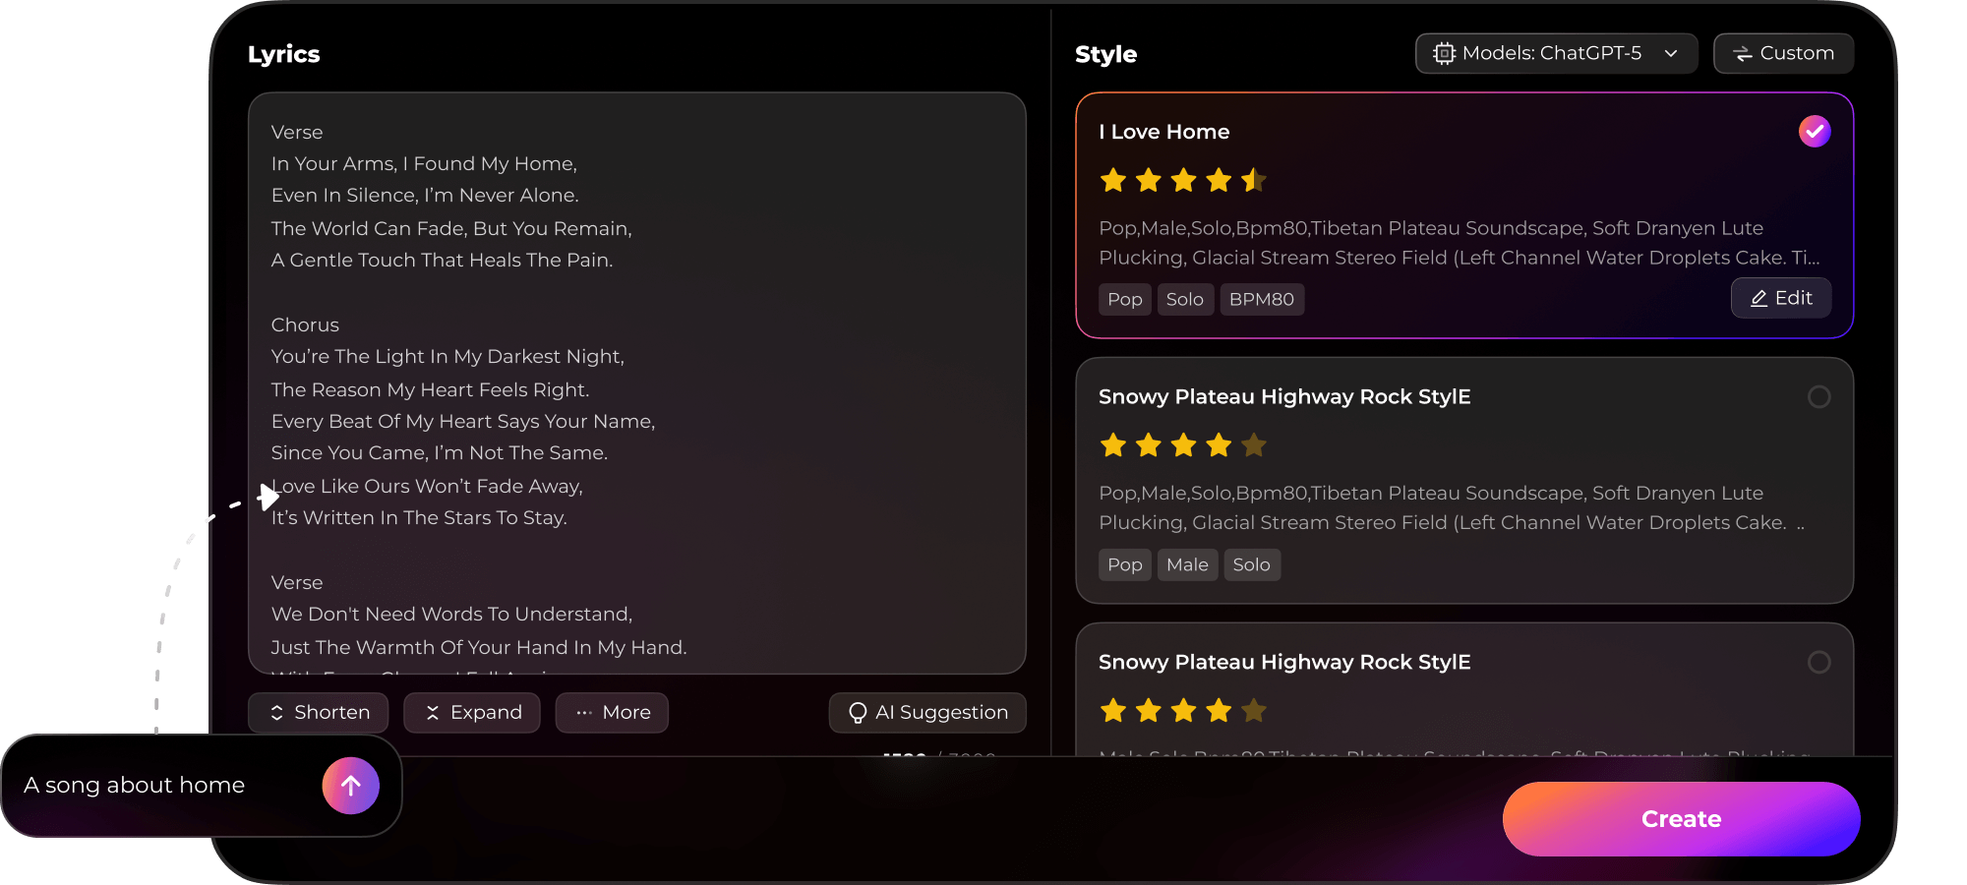This screenshot has width=1967, height=885.
Task: Set I Love Home rating to five stars
Action: (x=1254, y=181)
